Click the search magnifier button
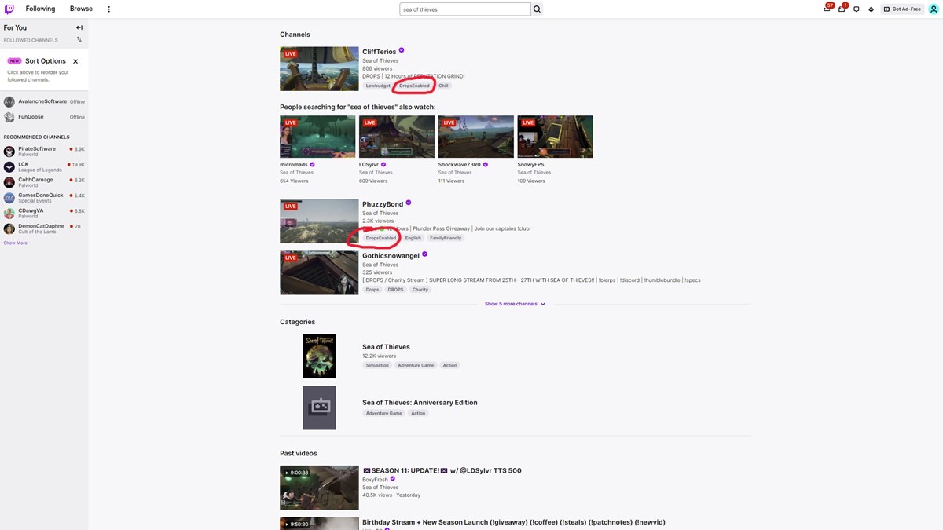Viewport: 943px width, 530px height. (x=538, y=9)
